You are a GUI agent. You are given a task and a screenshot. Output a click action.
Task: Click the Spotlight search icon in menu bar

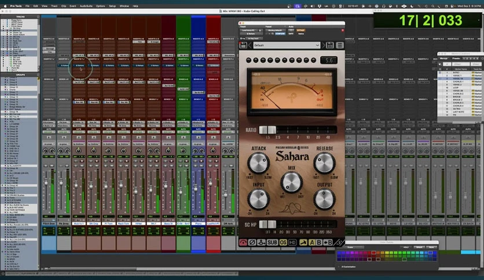pyautogui.click(x=432, y=6)
